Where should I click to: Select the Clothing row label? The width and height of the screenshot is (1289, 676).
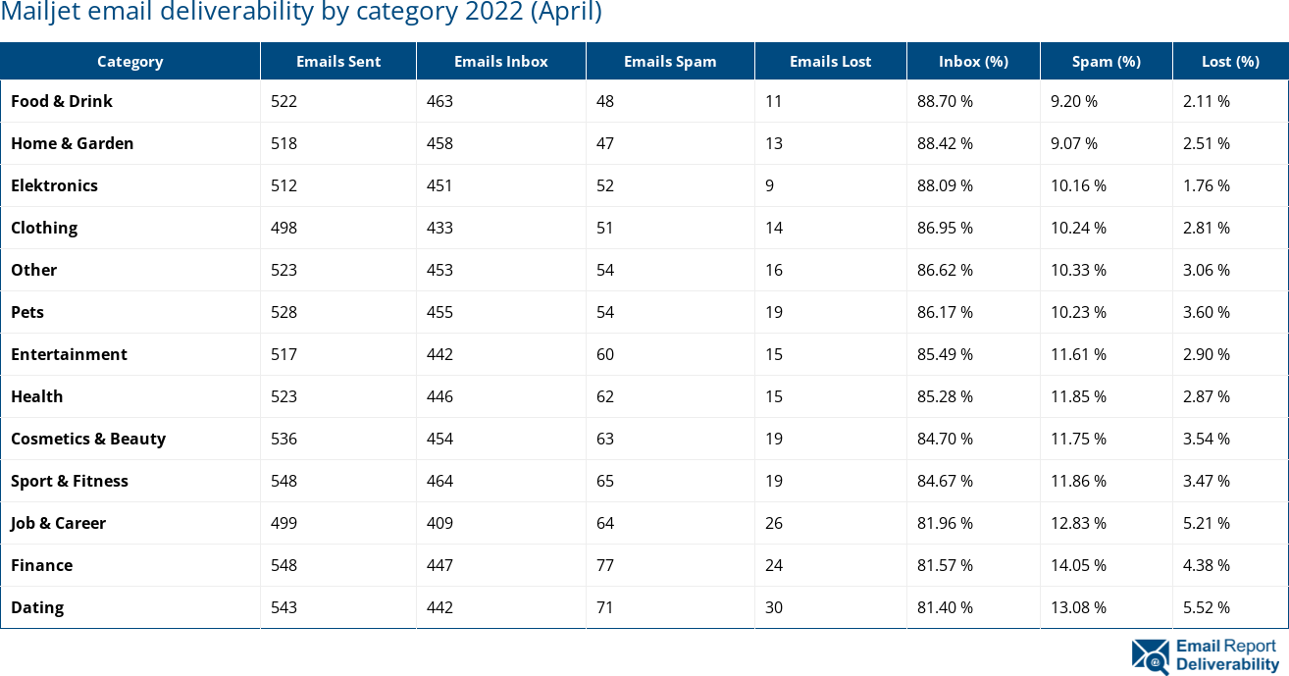(x=44, y=228)
